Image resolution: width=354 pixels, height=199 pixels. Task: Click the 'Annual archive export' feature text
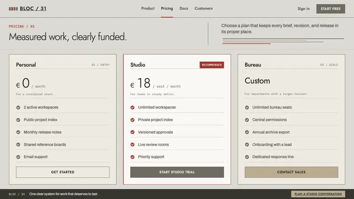[x=271, y=132]
